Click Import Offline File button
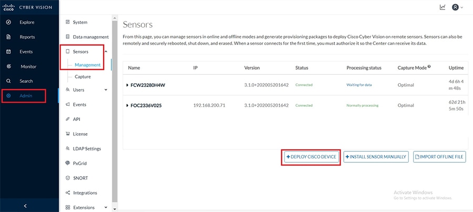 pyautogui.click(x=439, y=157)
